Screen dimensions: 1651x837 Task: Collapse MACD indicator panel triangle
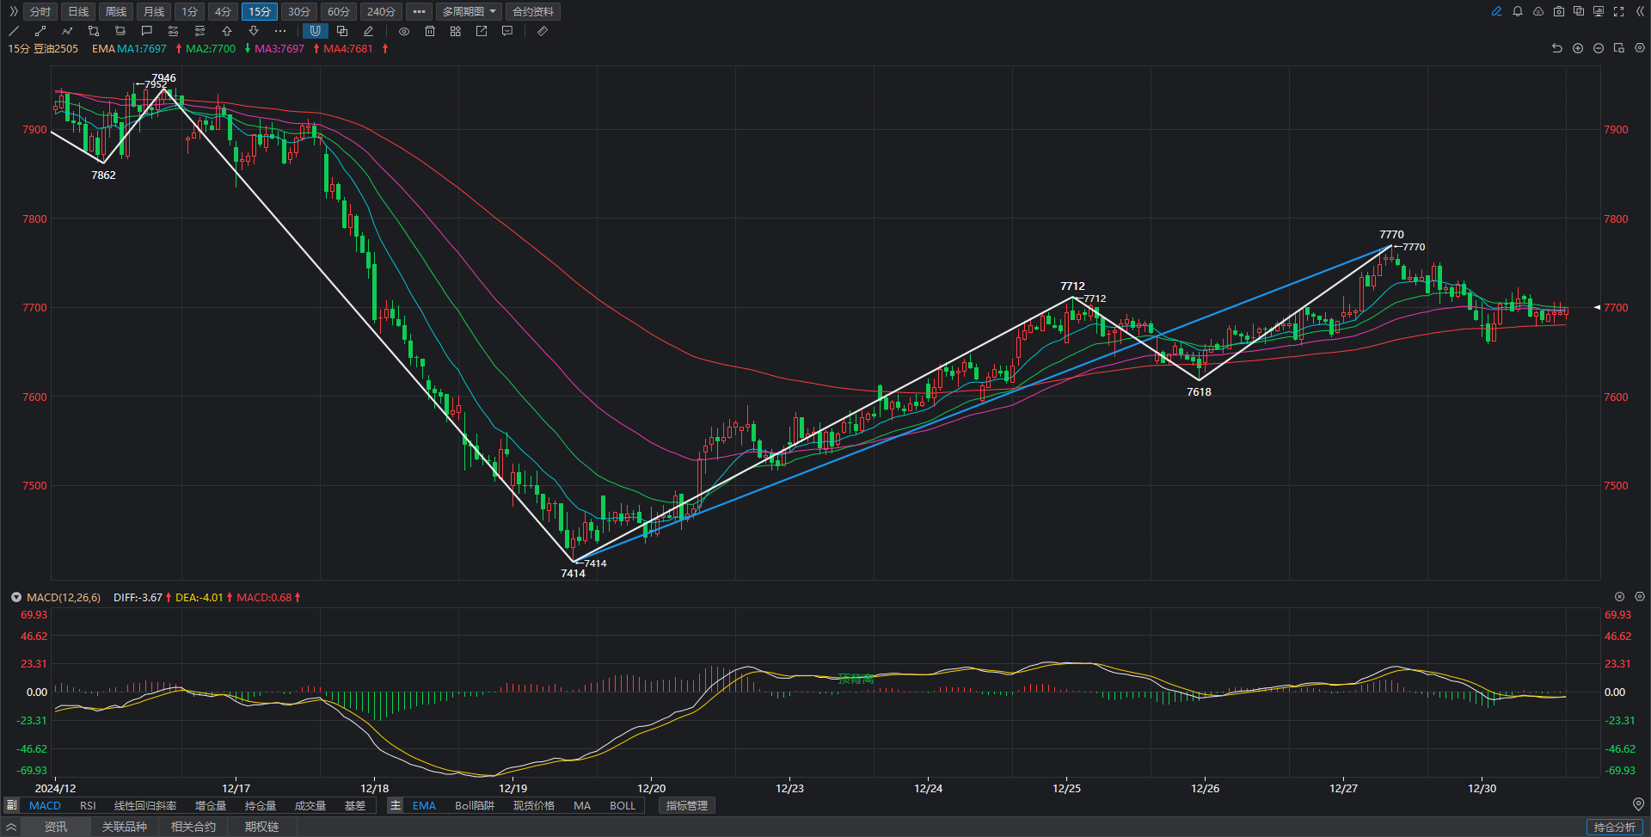click(x=15, y=597)
